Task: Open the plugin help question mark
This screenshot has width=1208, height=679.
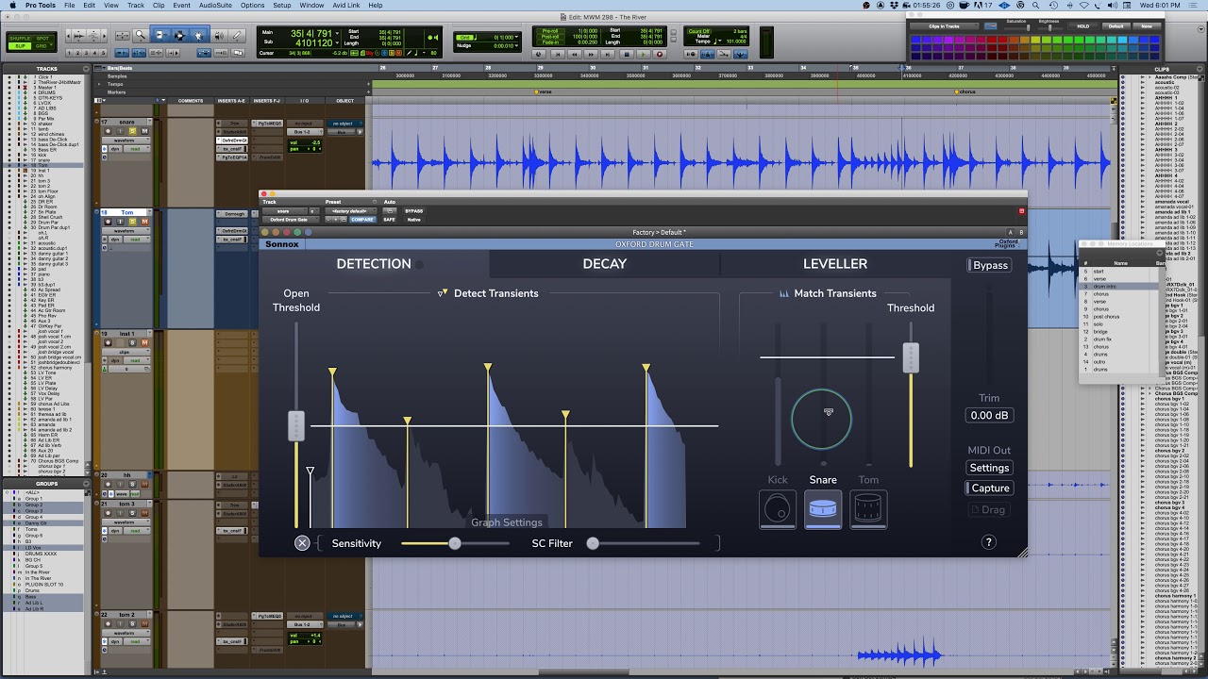Action: point(989,542)
